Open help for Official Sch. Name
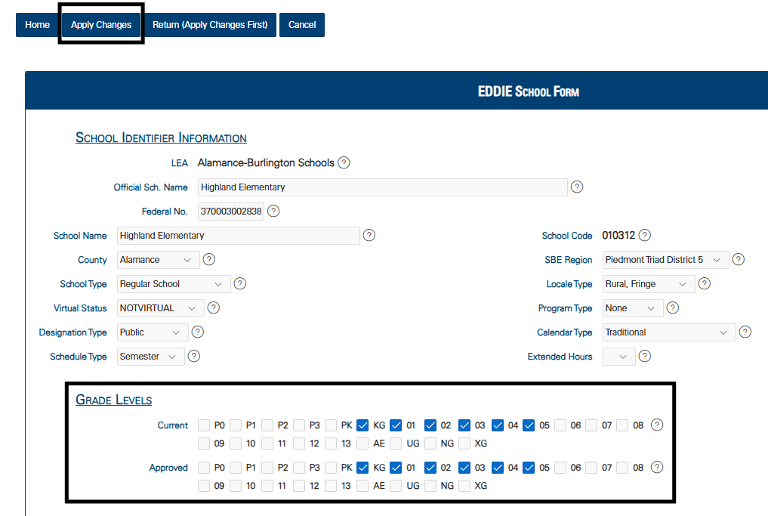This screenshot has height=516, width=768. (x=577, y=187)
